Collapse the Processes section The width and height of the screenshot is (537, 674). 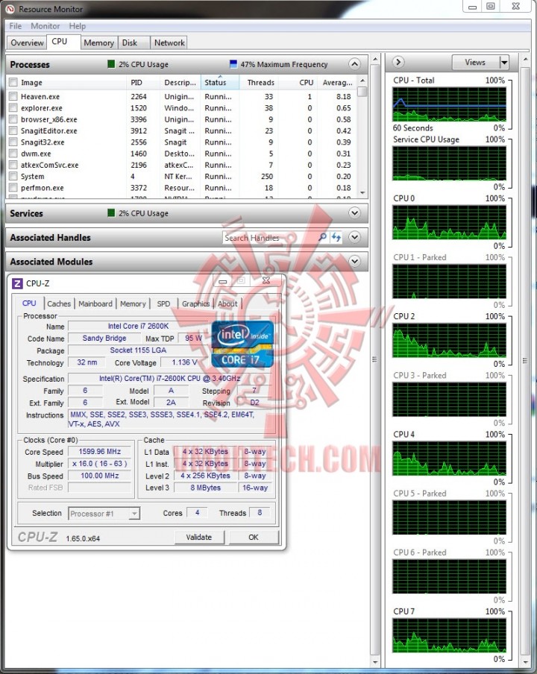(x=354, y=64)
